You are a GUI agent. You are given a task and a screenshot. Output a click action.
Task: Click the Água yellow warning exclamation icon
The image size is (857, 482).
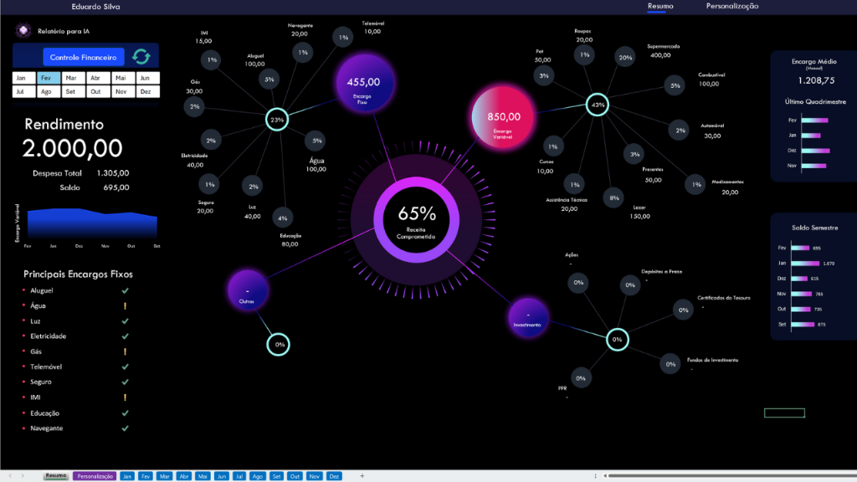tap(125, 306)
